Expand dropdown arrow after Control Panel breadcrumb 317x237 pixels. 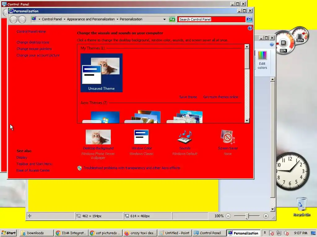pyautogui.click(x=64, y=19)
